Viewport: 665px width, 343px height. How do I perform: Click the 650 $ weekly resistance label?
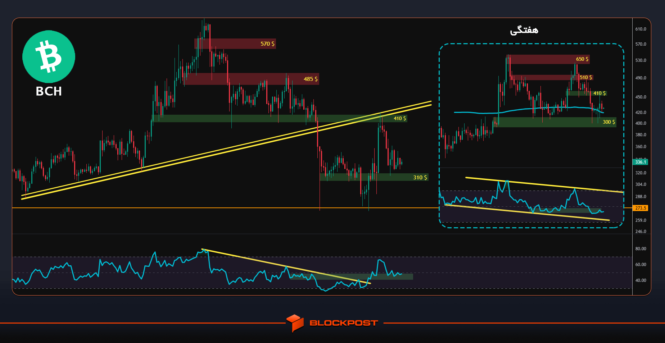coord(582,59)
